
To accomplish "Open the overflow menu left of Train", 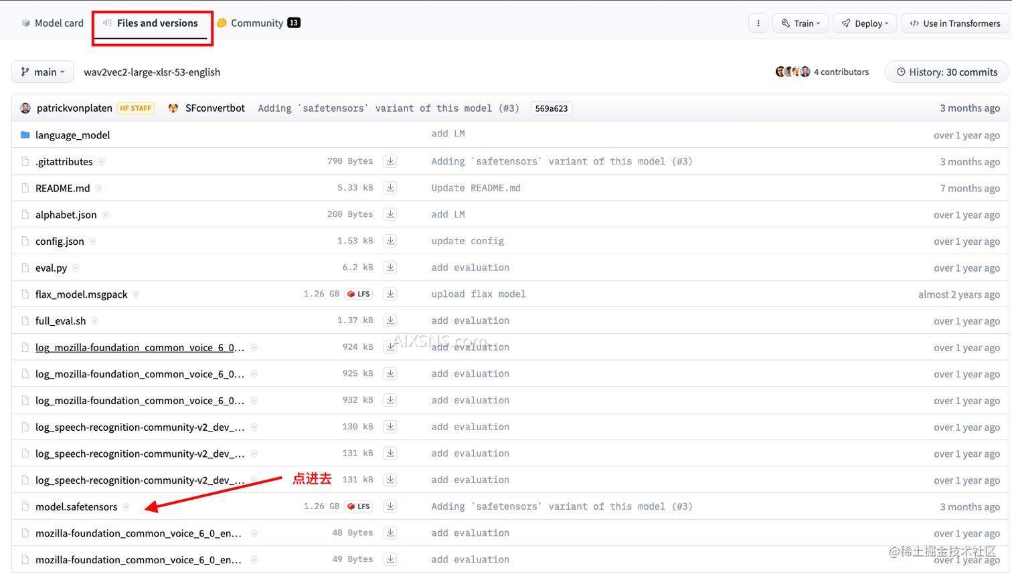I will pos(758,23).
